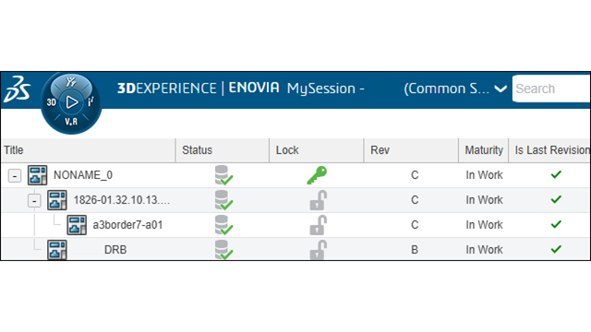Collapse the NONAME_0 tree node
This screenshot has width=591, height=332.
pyautogui.click(x=15, y=175)
